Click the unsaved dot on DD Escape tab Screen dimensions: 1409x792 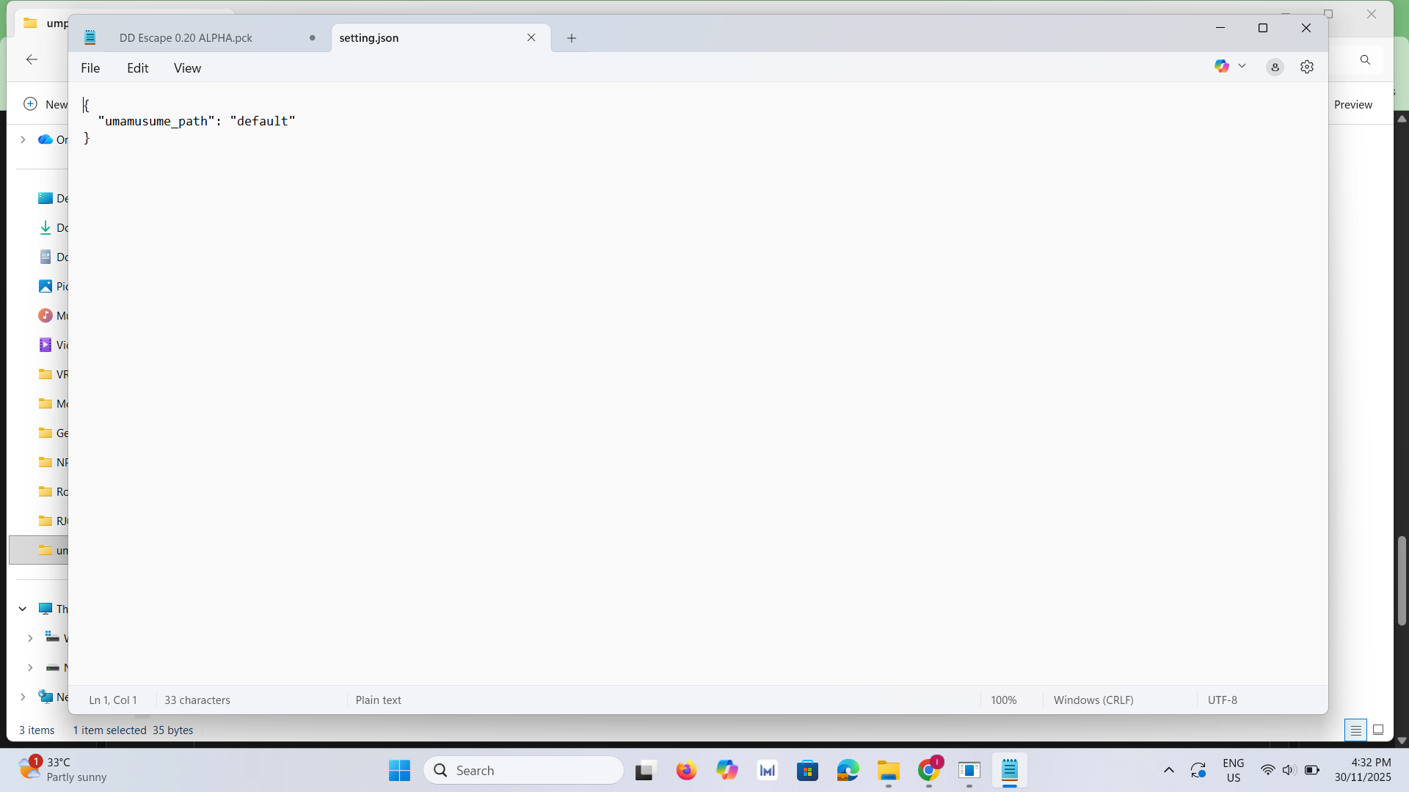pyautogui.click(x=313, y=38)
